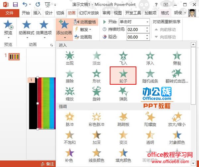
Task: Click the 延迟 delay field
Action: pos(136,37)
